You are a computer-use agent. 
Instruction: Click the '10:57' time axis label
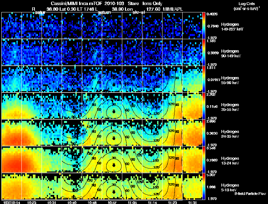coord(112,202)
